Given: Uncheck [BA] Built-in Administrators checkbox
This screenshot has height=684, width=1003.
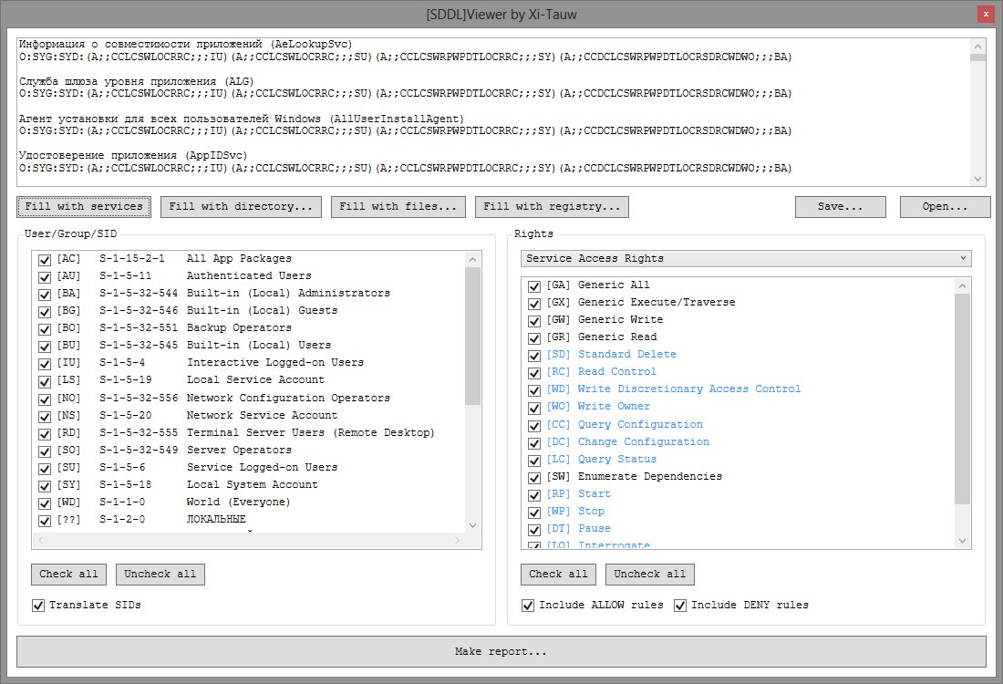Looking at the screenshot, I should pyautogui.click(x=44, y=295).
